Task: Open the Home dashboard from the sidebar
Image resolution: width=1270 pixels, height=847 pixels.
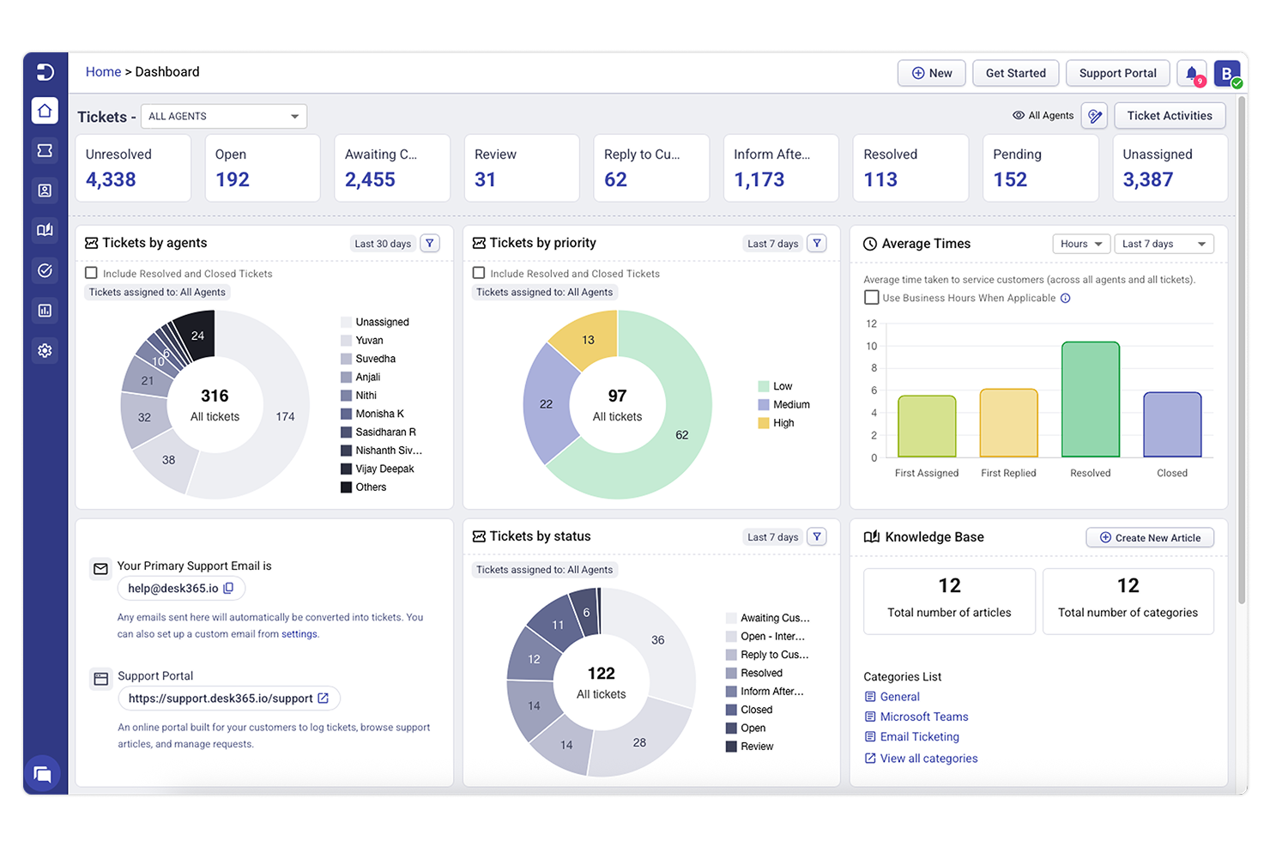Action: (x=45, y=110)
